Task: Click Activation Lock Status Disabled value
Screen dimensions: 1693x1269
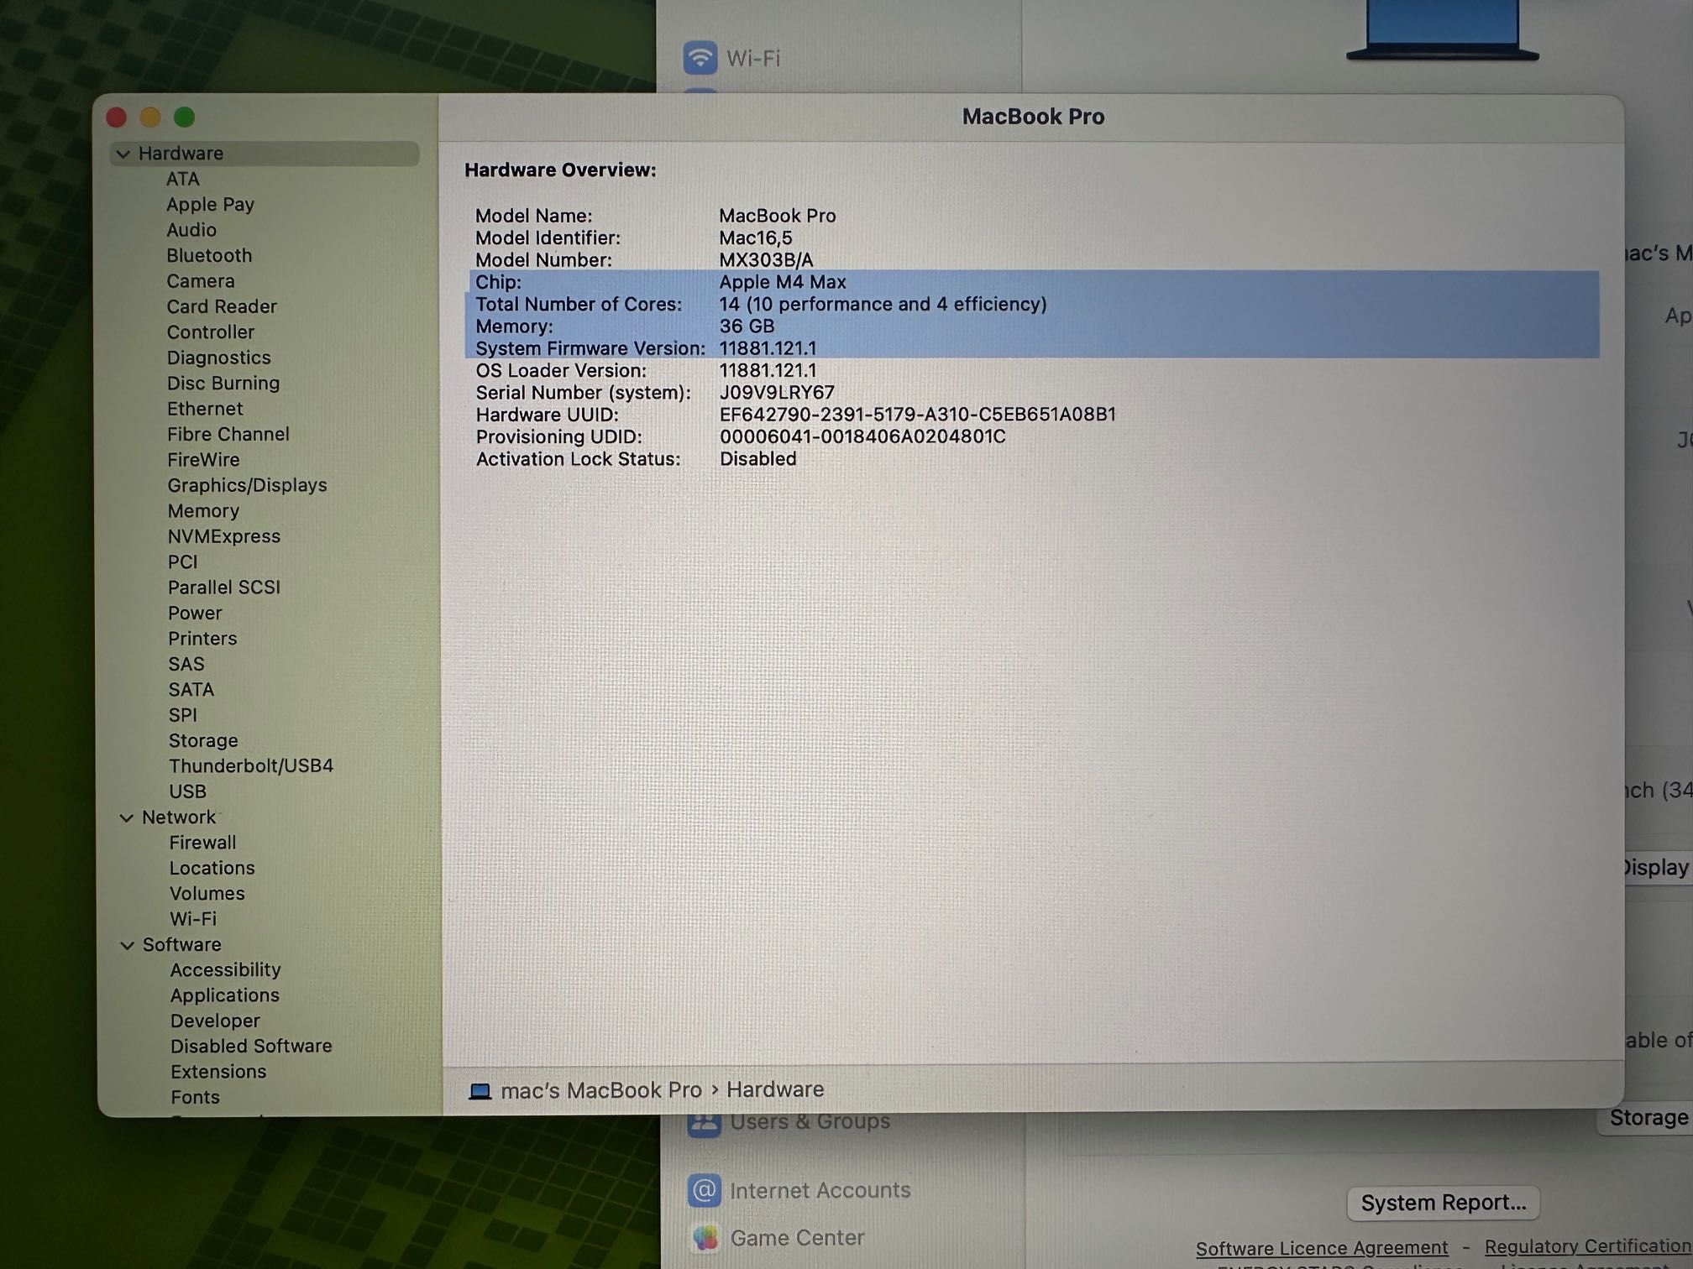Action: tap(758, 459)
